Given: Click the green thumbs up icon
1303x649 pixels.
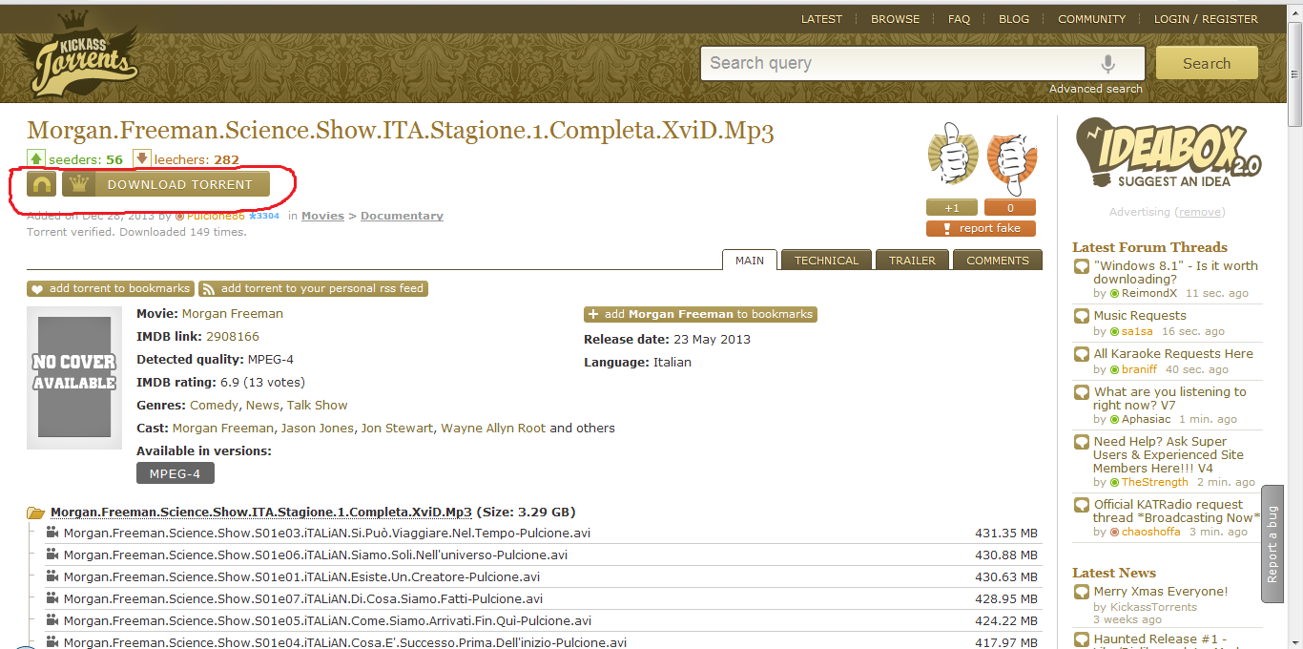Looking at the screenshot, I should pos(953,154).
